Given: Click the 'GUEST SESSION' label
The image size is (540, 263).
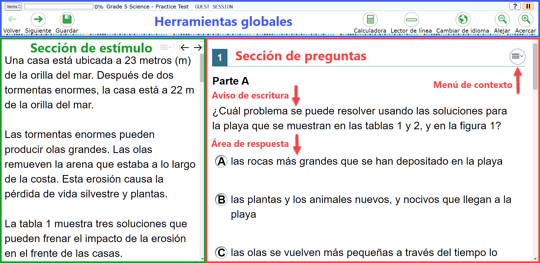Looking at the screenshot, I should pyautogui.click(x=214, y=7).
